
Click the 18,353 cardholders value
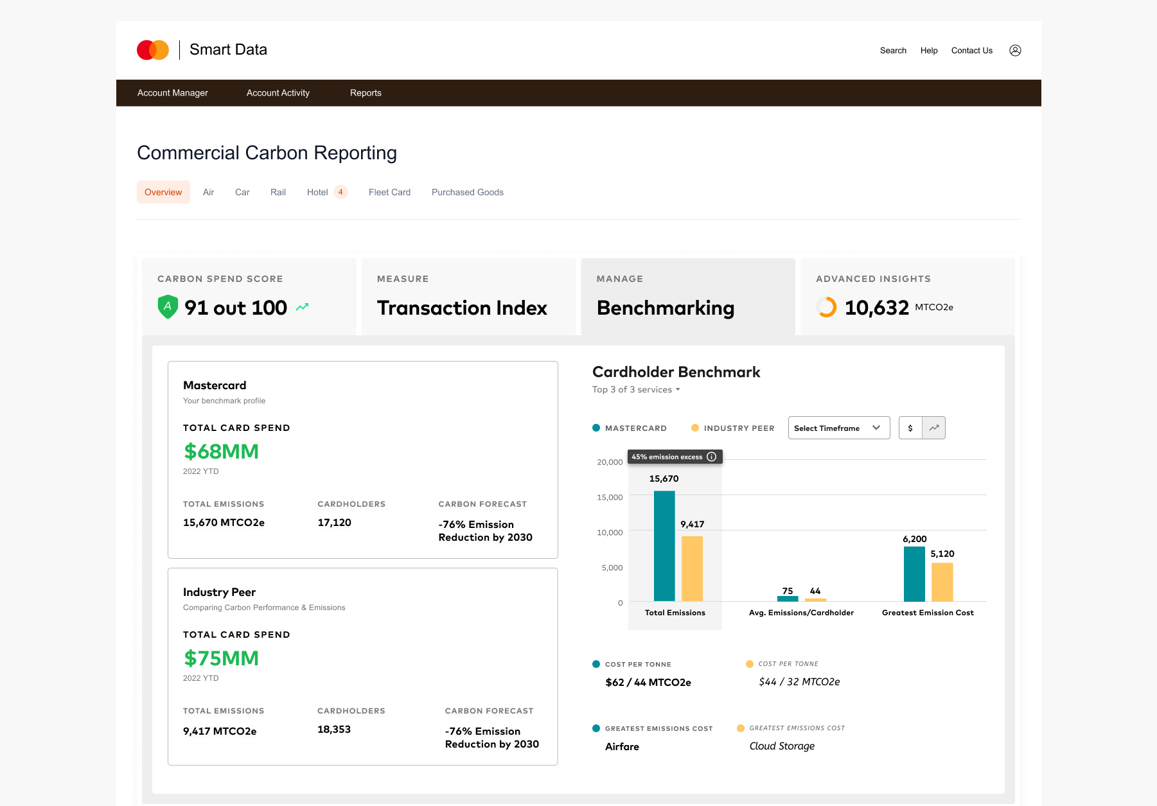coord(334,730)
